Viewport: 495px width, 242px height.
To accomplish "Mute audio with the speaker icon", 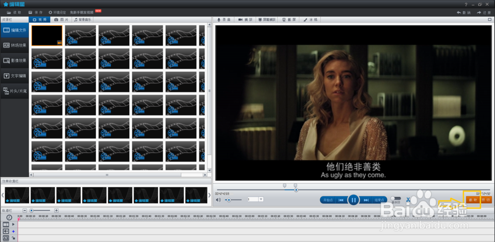I will (x=218, y=200).
